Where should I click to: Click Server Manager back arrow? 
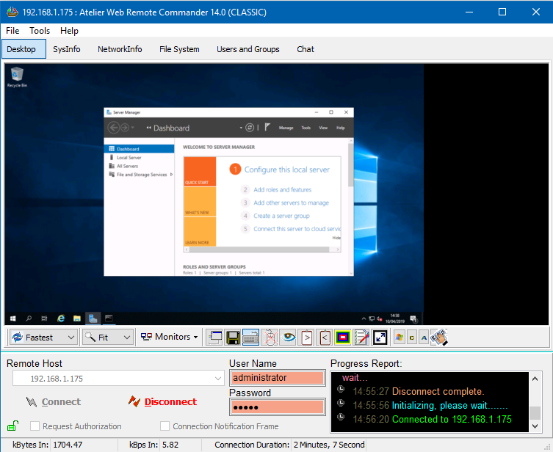114,128
